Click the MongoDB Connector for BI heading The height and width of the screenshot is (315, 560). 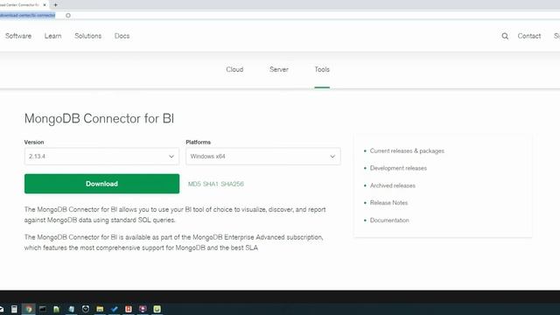click(x=99, y=119)
